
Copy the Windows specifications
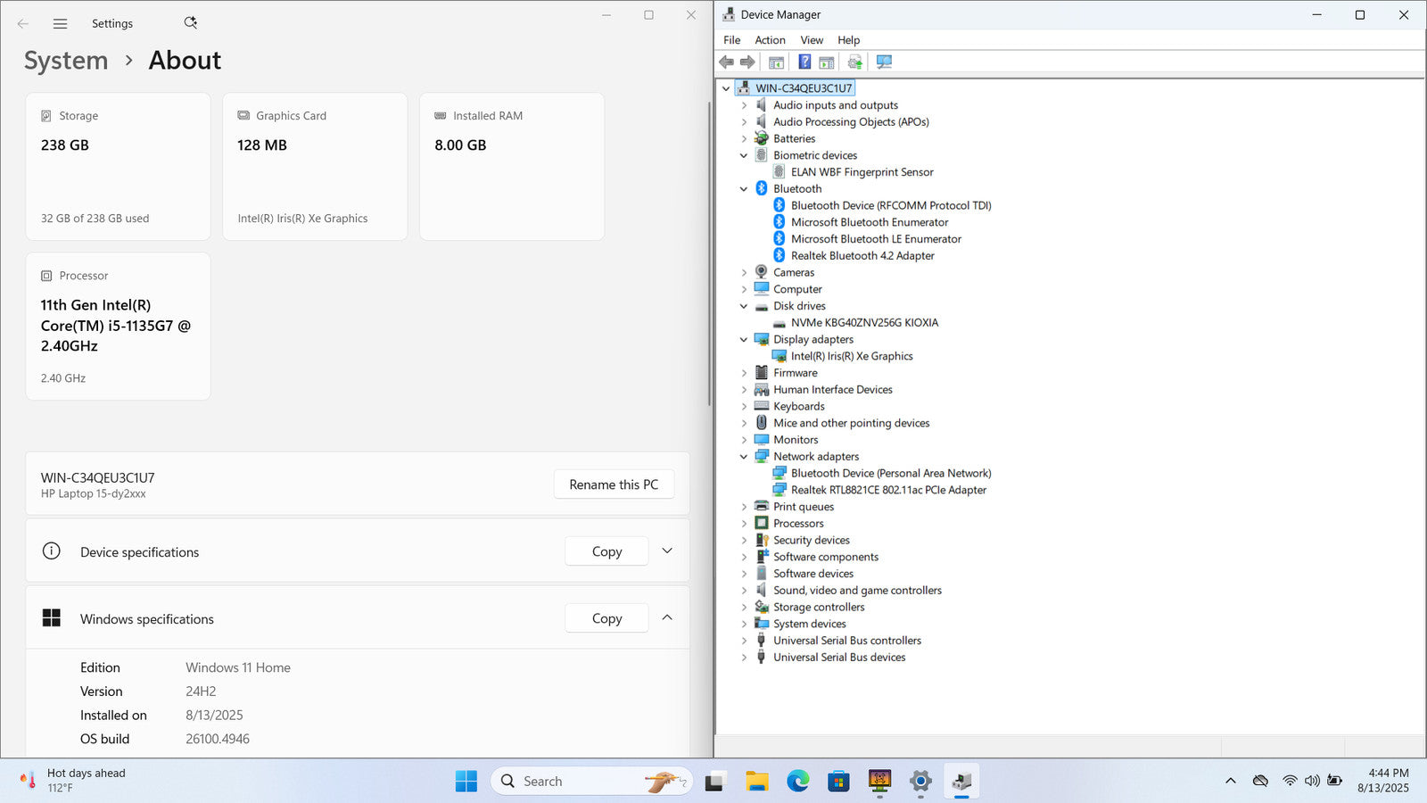(x=606, y=618)
